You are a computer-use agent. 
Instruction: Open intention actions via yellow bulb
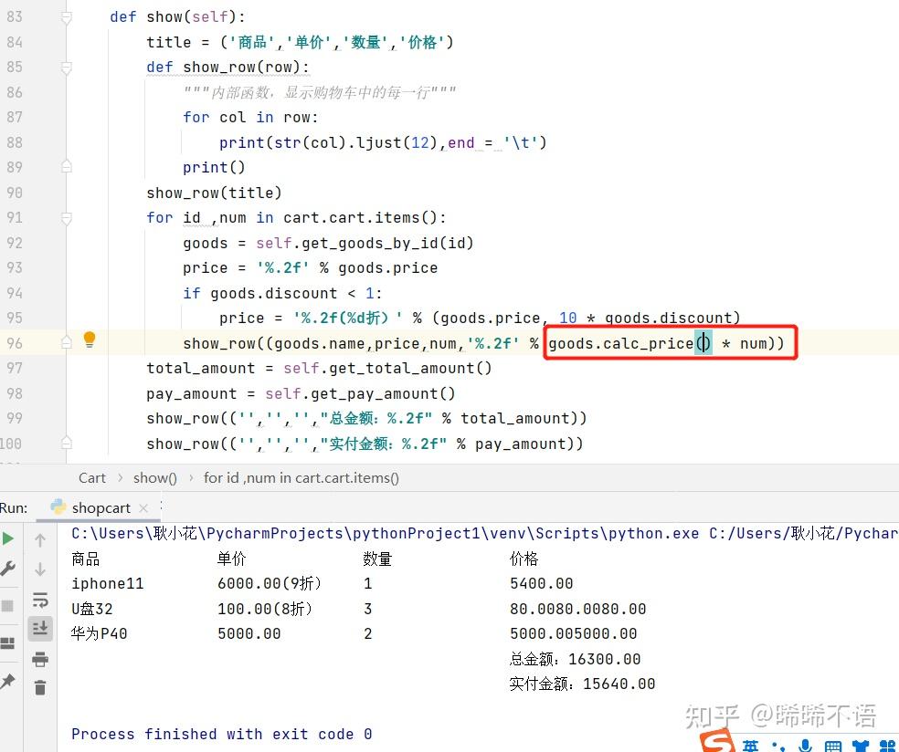pos(89,339)
